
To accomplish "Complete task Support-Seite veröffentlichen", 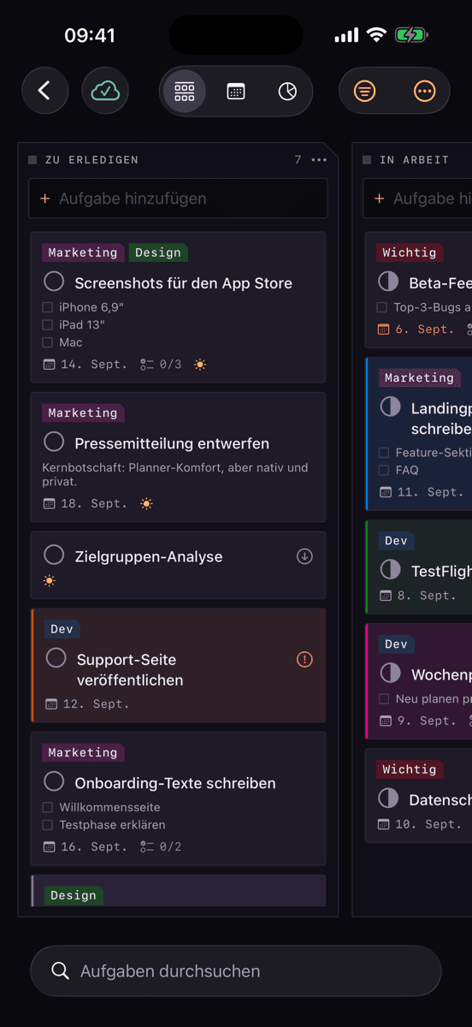I will (56, 657).
